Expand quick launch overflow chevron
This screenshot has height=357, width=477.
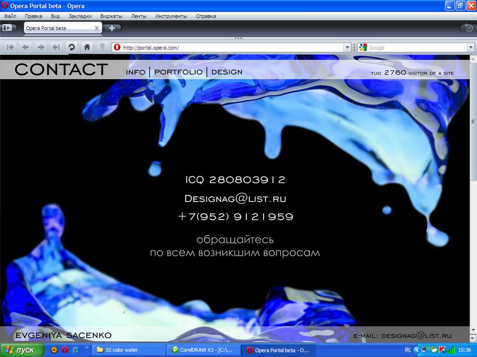point(86,348)
